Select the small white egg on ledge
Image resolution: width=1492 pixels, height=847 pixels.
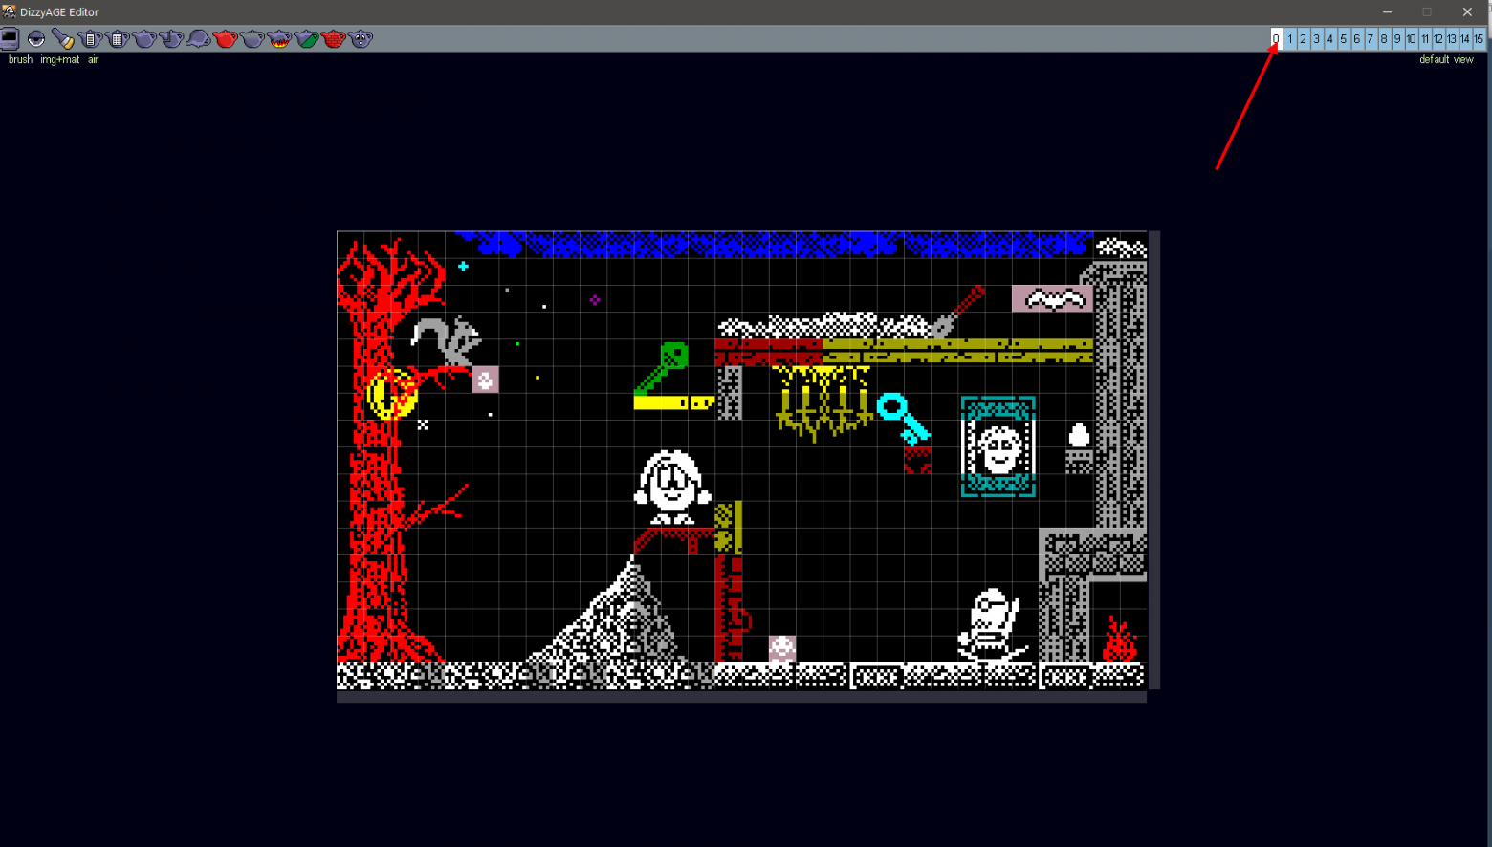click(1079, 435)
